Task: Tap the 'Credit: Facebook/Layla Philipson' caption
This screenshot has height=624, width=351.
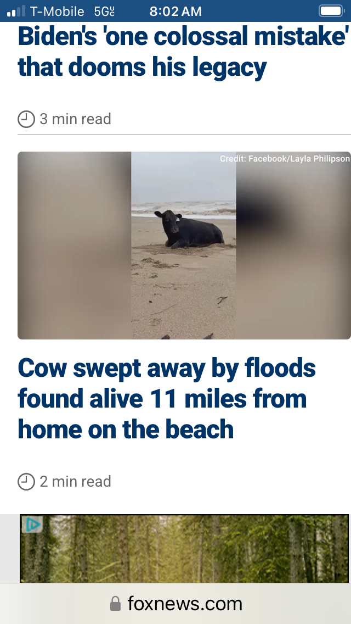Action: 285,159
